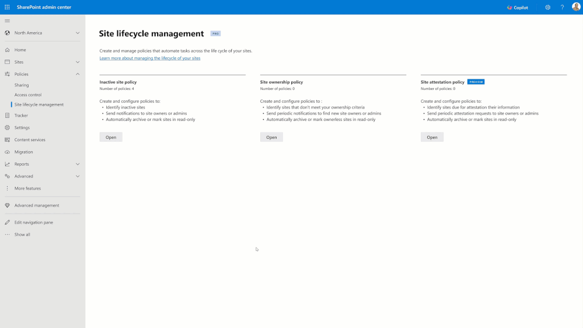This screenshot has height=328, width=583.
Task: Click the More features dots icon
Action: tap(7, 188)
